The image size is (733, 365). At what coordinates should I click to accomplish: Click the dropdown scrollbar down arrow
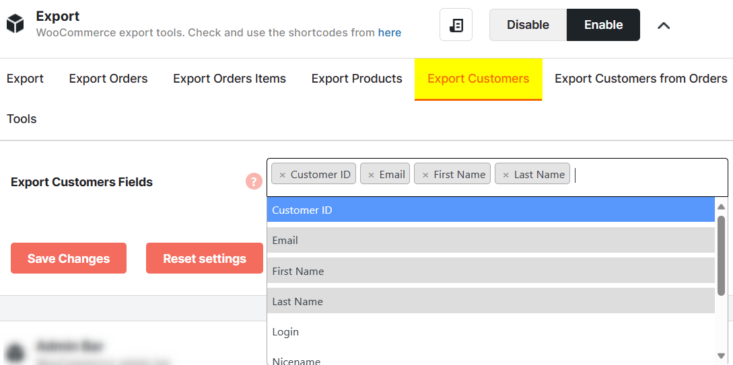point(721,356)
